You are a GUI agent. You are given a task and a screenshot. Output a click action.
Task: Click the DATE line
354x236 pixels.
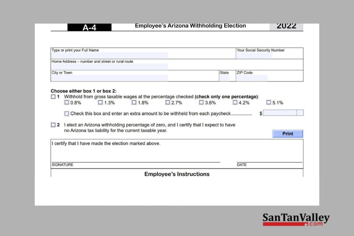269,162
